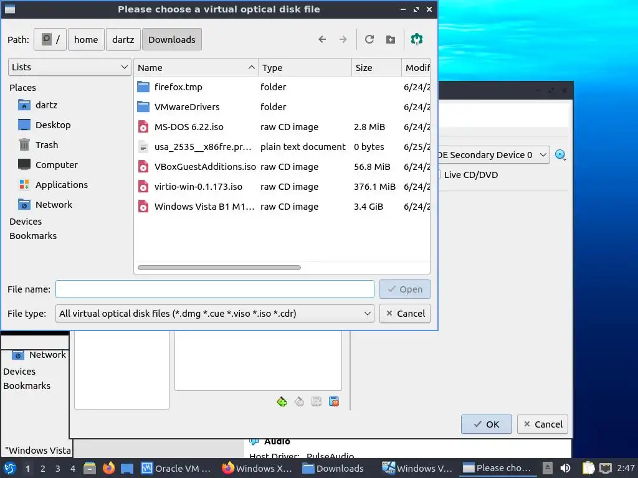Switch to Windows X... Firefox taskbar window
Screen dimensions: 638x478
pyautogui.click(x=257, y=468)
